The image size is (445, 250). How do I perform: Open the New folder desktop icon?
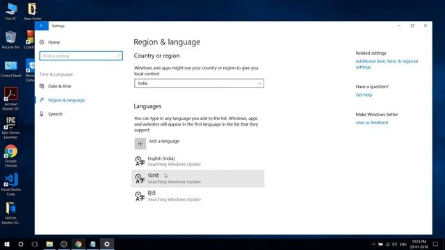pos(33,11)
